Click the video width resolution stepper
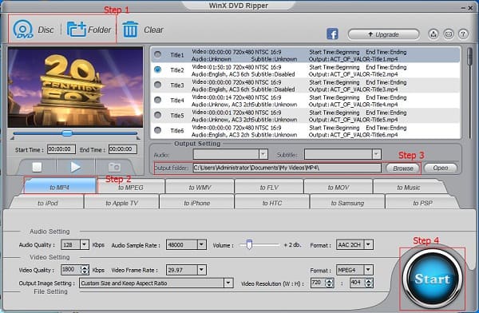Viewport: 479px width, 313px height. point(329,283)
